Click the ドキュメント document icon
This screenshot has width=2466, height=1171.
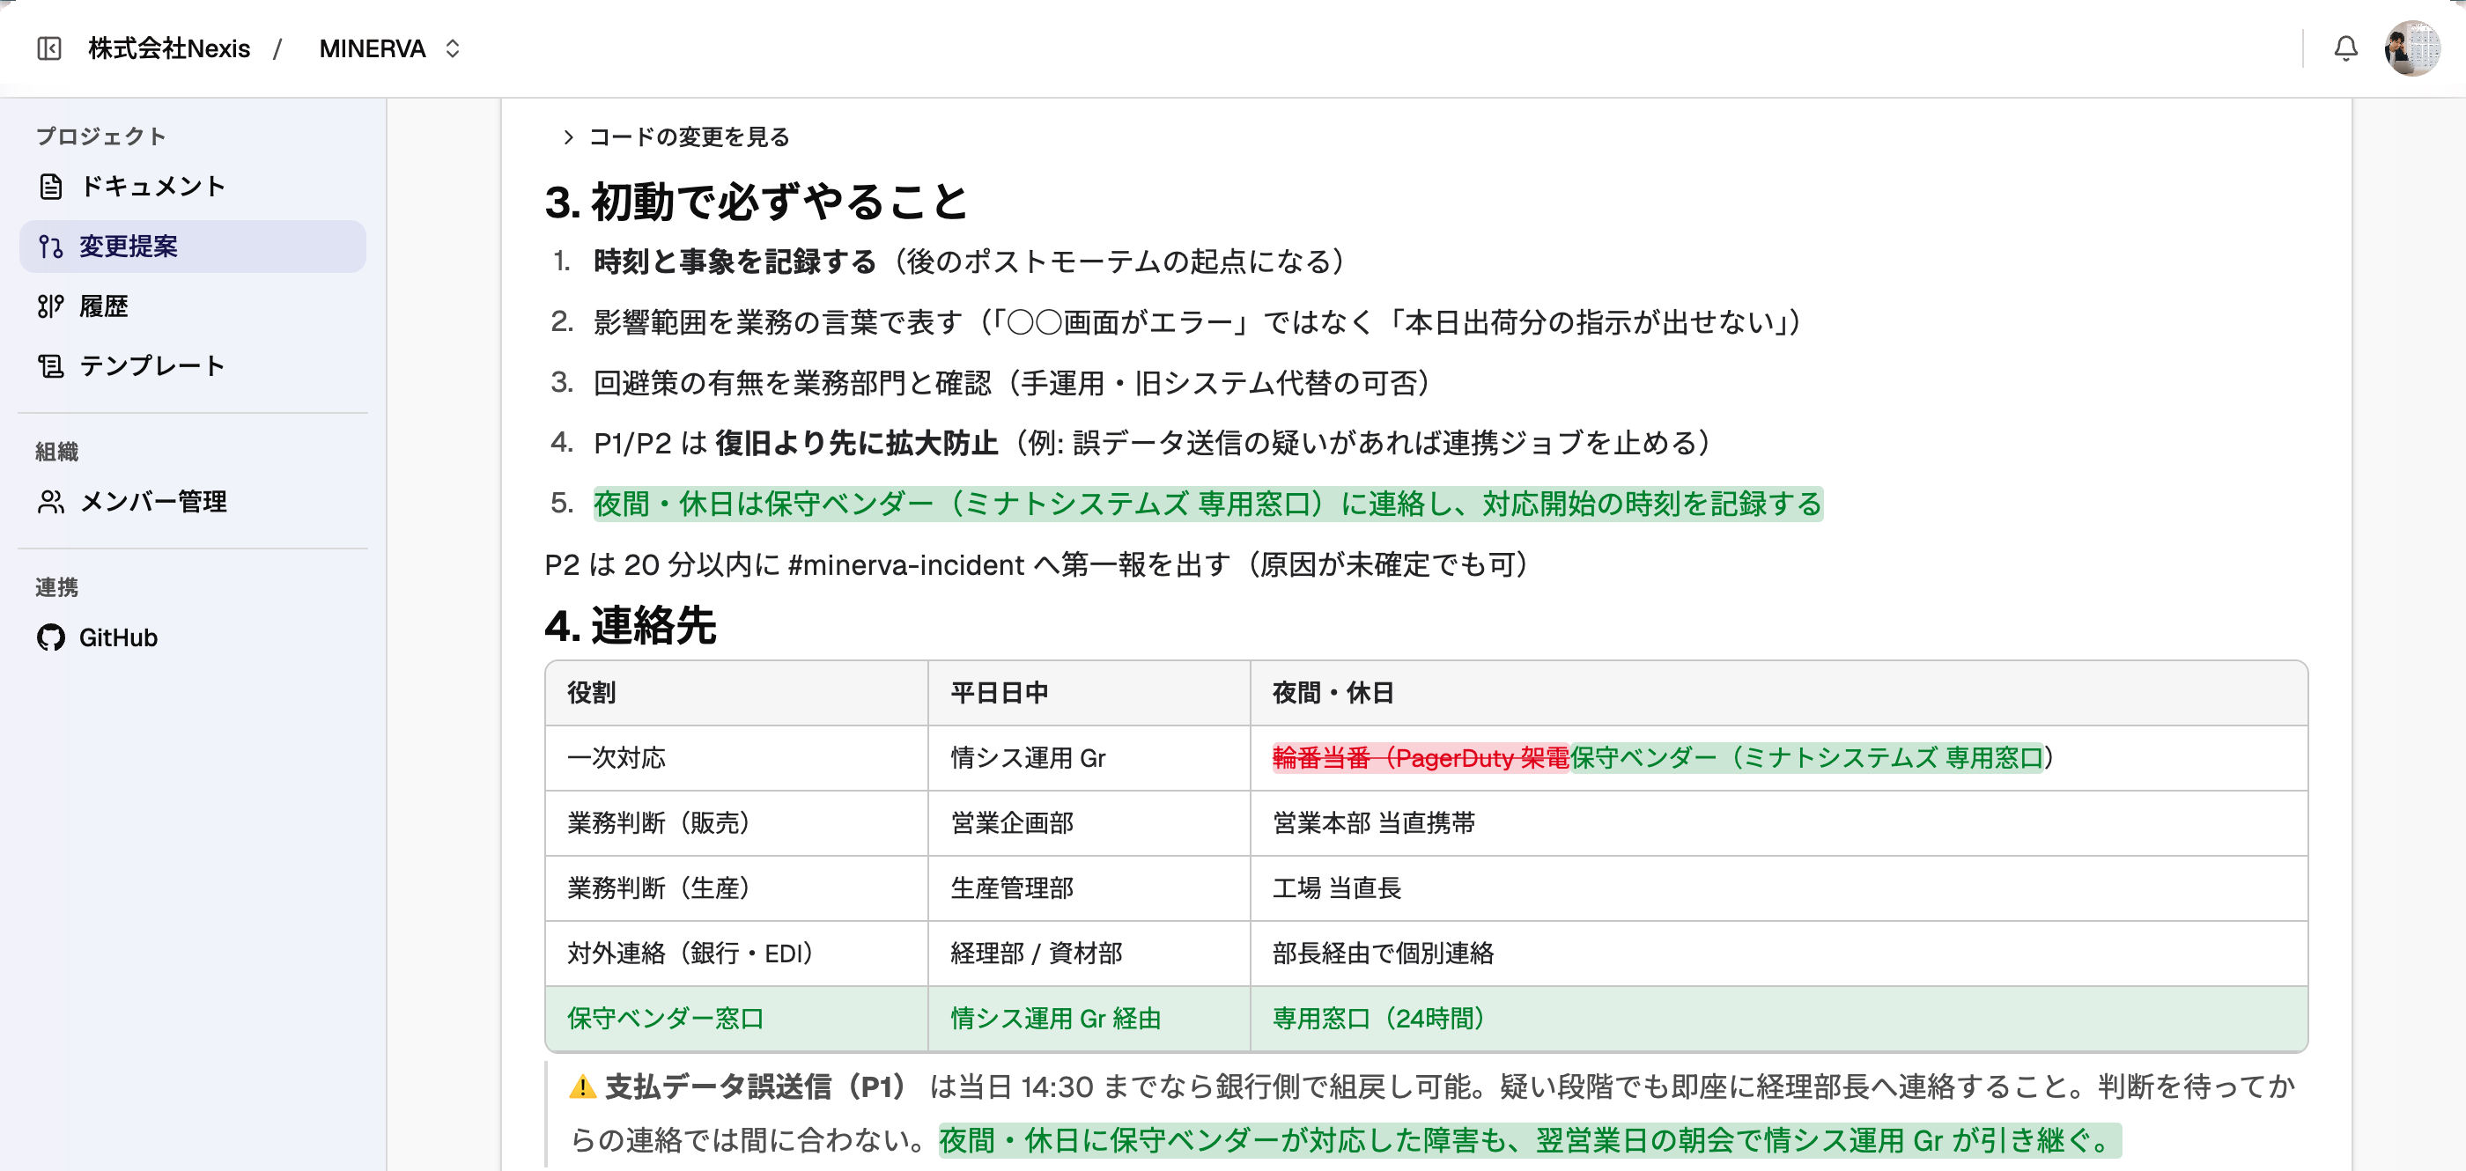pos(51,186)
